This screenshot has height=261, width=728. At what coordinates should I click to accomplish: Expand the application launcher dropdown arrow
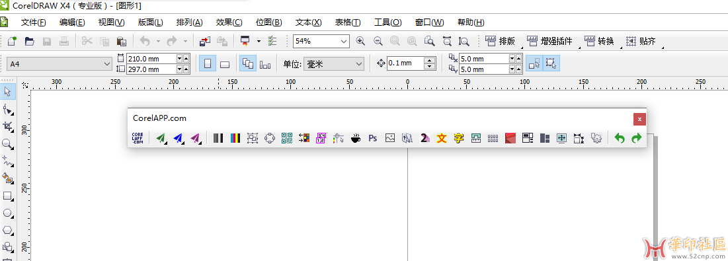(x=259, y=41)
